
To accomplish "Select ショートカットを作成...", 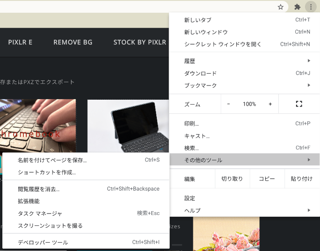I will coord(86,172).
